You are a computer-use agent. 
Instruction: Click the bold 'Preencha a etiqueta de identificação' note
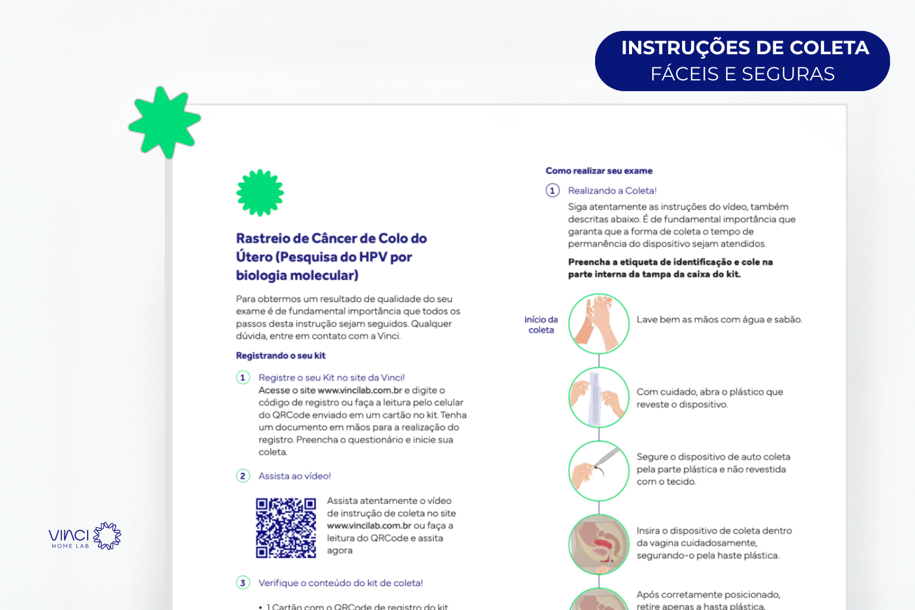670,268
